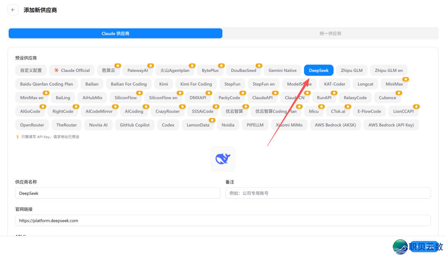446x257 pixels.
Task: Choose Baidu Qianfan Coding Plan preset
Action: point(47,84)
